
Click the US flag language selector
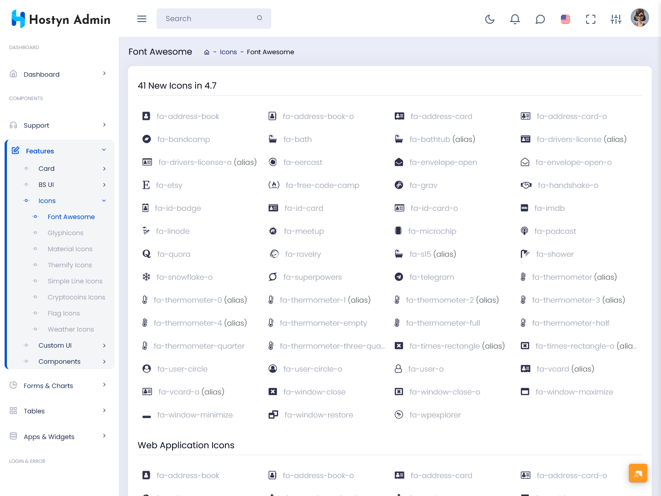(x=566, y=19)
